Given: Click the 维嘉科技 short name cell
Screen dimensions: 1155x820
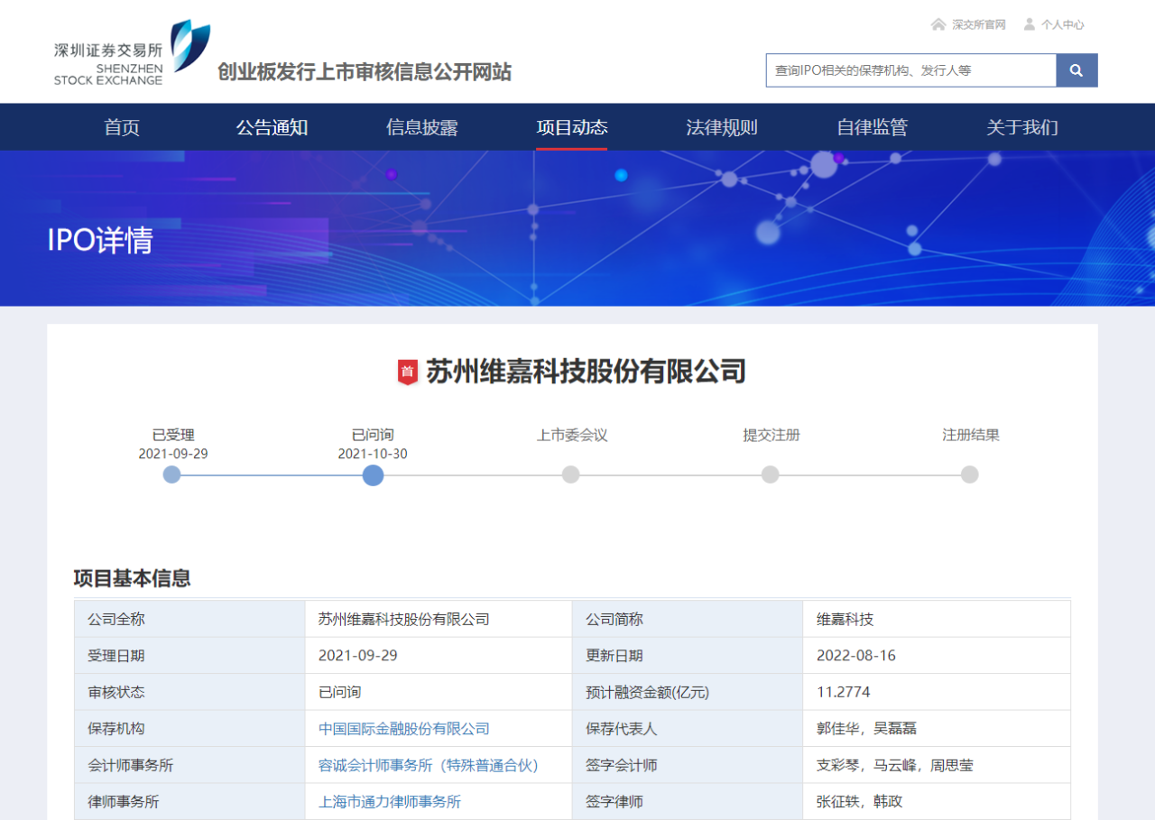Looking at the screenshot, I should coord(937,620).
